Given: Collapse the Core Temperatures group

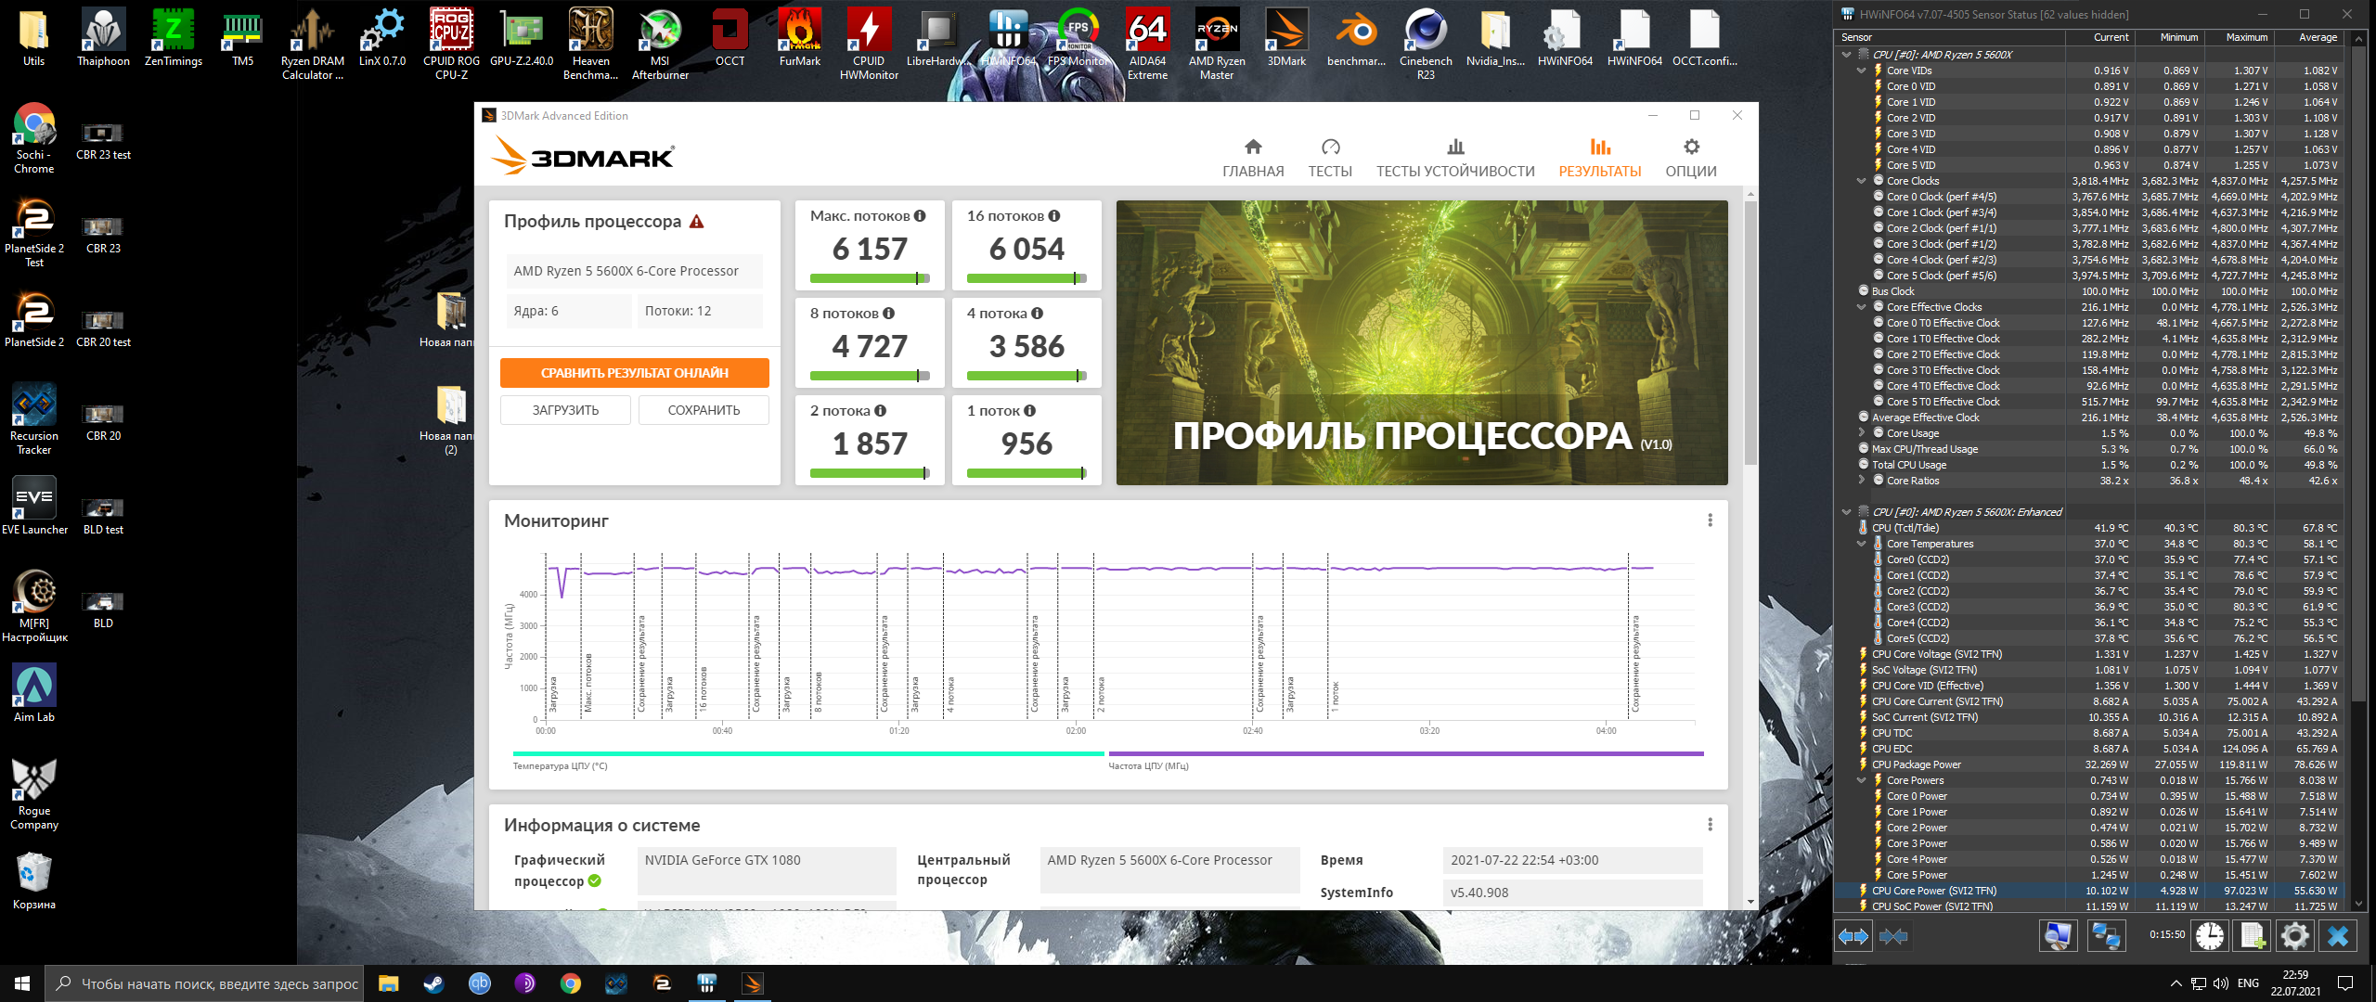Looking at the screenshot, I should coord(1861,544).
